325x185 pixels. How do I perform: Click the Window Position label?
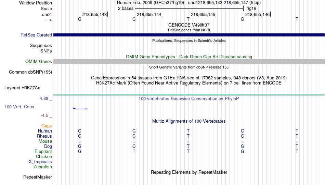click(36, 3)
